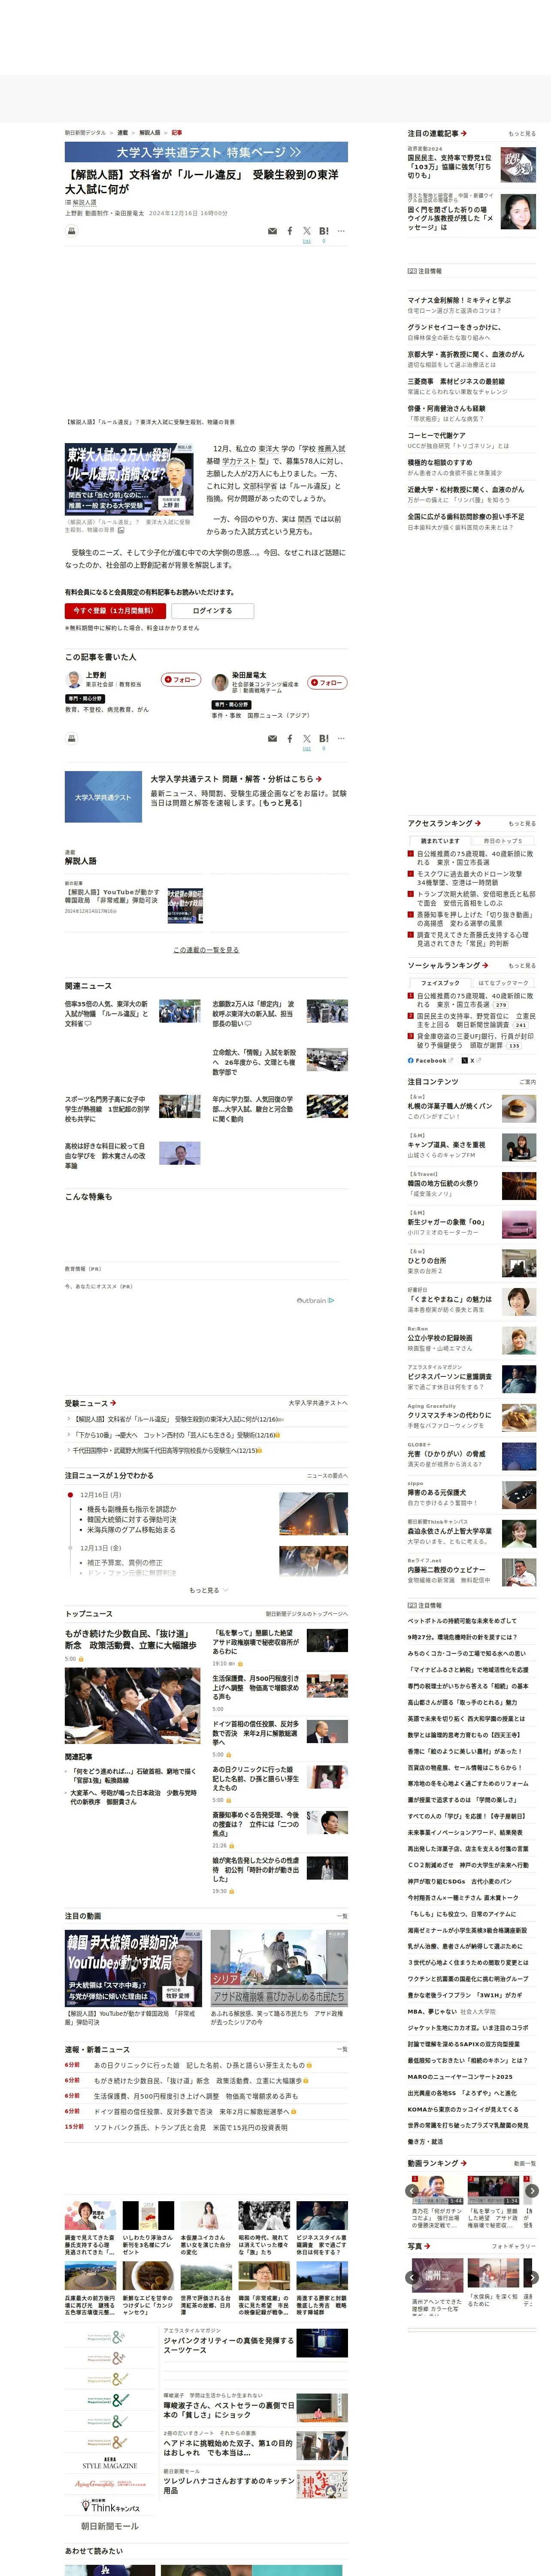Screen dimensions: 551x2576
Task: Open the 朝日新聞モール link
Action: tap(110, 2526)
